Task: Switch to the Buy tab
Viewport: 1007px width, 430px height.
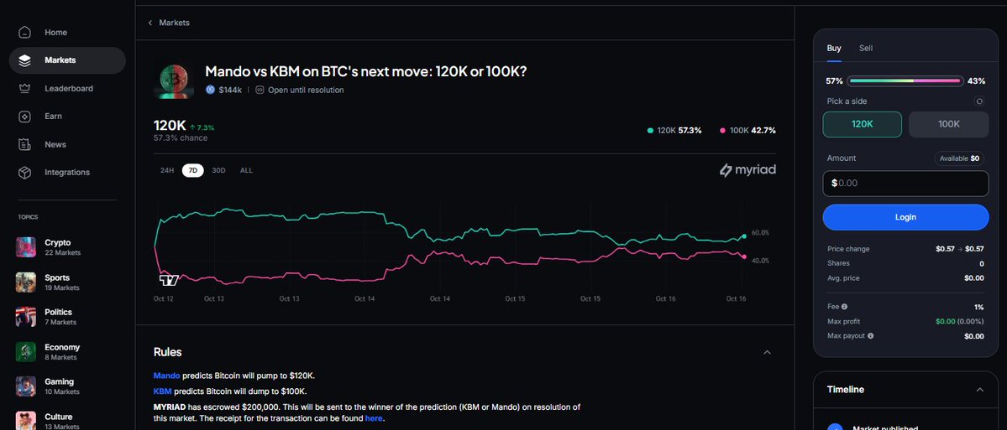Action: (x=834, y=48)
